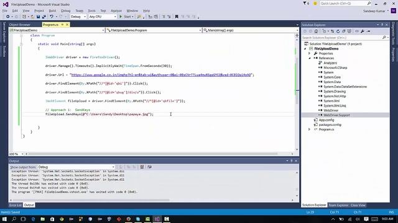Pin the Program.cs tab
398x223 pixels.
click(x=62, y=25)
